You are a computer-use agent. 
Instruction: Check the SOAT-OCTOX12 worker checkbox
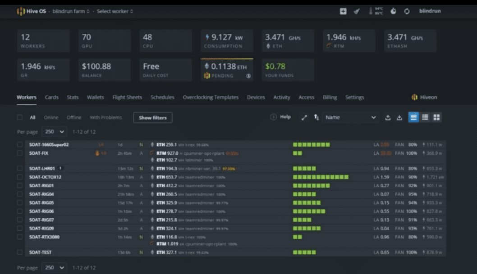tap(20, 177)
